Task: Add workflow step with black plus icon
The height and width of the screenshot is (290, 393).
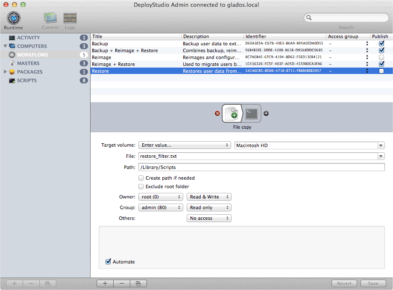Action: tap(266, 113)
